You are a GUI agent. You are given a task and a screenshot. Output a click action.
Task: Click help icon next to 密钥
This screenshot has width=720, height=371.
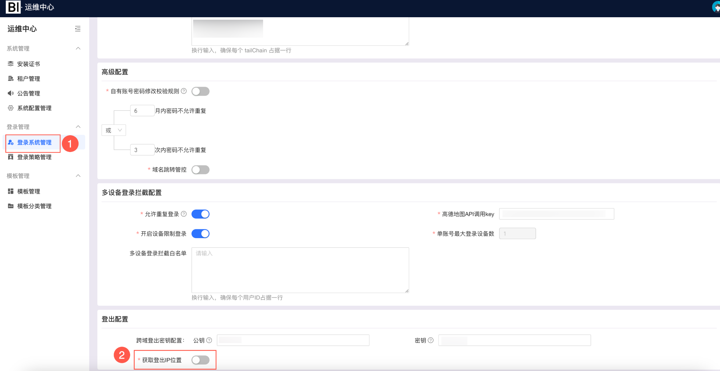pyautogui.click(x=431, y=340)
